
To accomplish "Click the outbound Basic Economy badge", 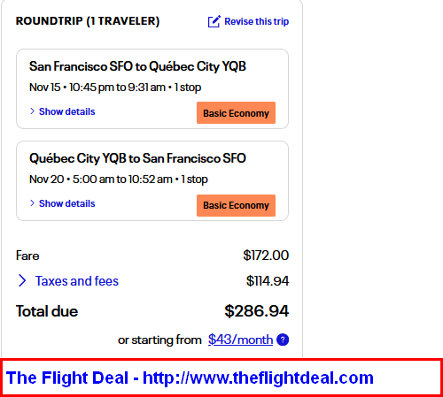I will (x=236, y=113).
